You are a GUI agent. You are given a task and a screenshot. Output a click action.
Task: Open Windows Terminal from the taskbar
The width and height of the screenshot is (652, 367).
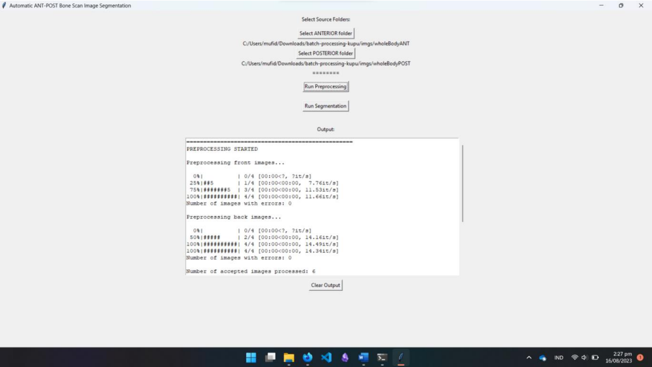point(381,357)
